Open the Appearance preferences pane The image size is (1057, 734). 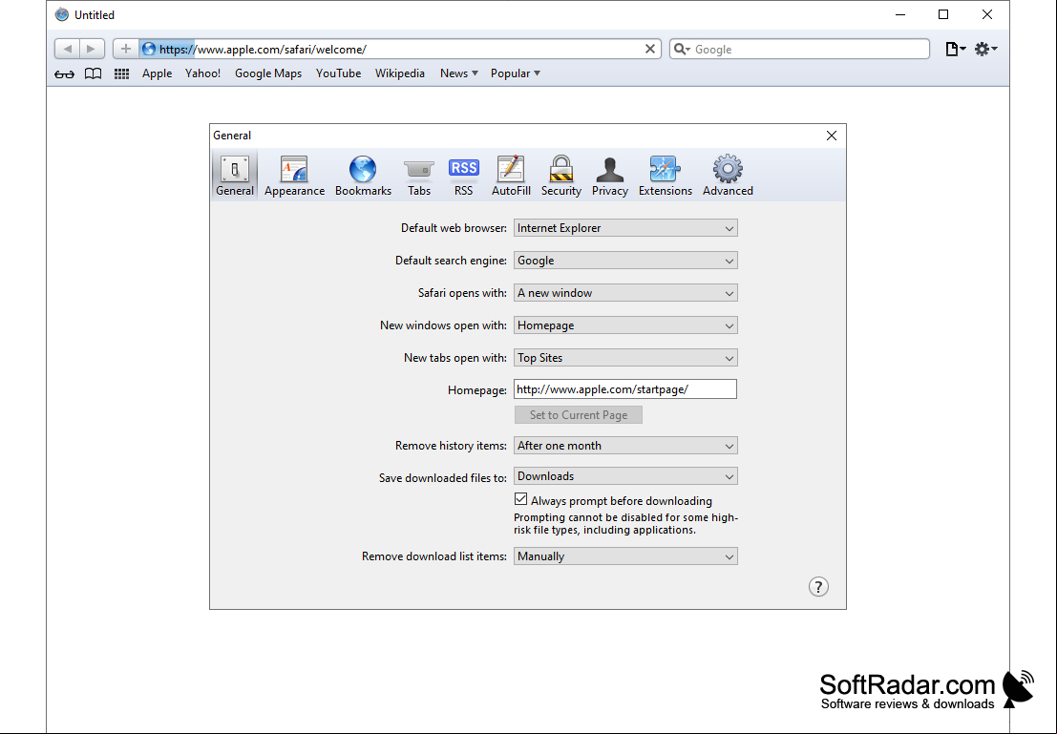[x=295, y=176]
